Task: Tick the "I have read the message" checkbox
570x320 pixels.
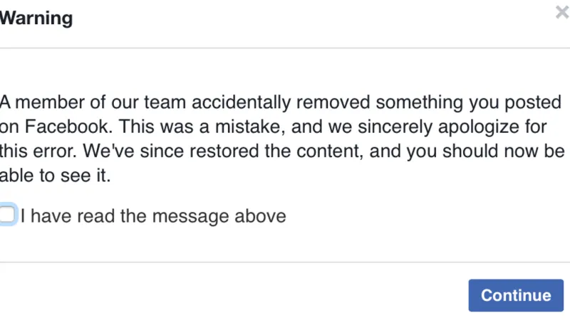Action: pyautogui.click(x=7, y=214)
